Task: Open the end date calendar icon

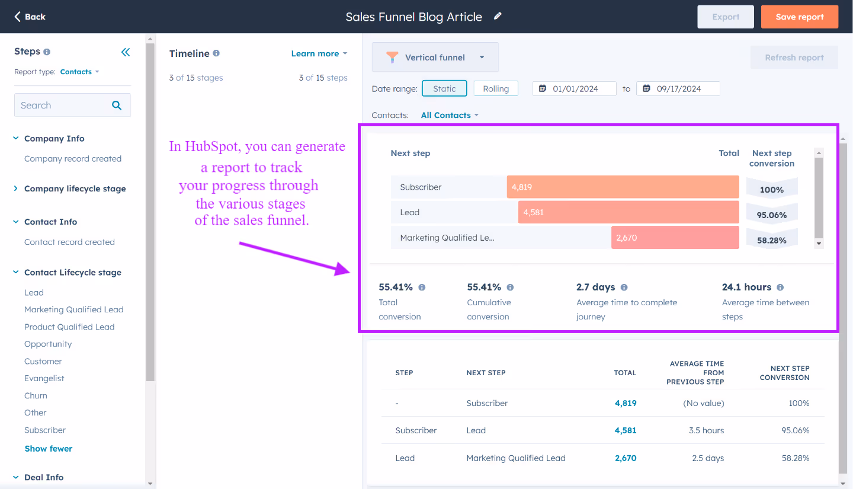Action: pyautogui.click(x=646, y=88)
